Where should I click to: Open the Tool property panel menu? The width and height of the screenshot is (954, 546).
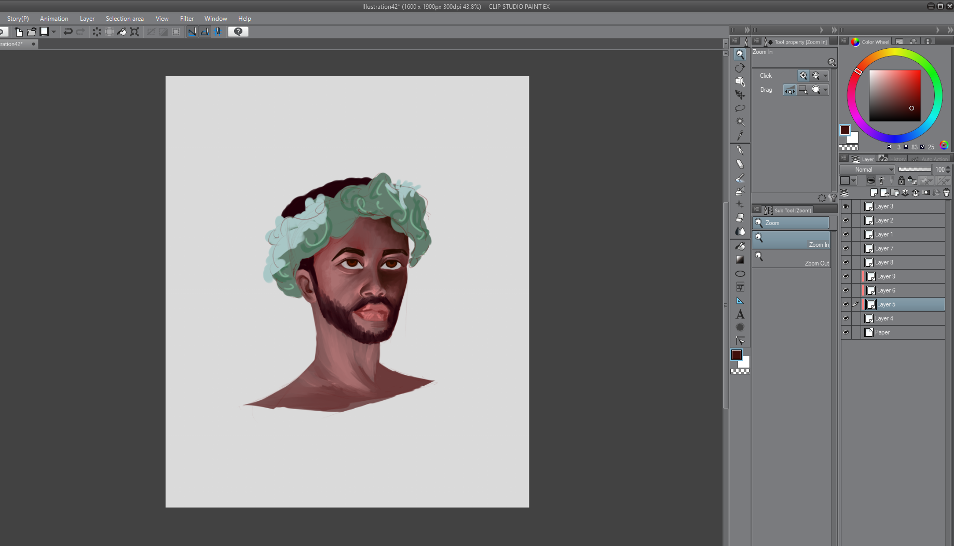(x=757, y=41)
